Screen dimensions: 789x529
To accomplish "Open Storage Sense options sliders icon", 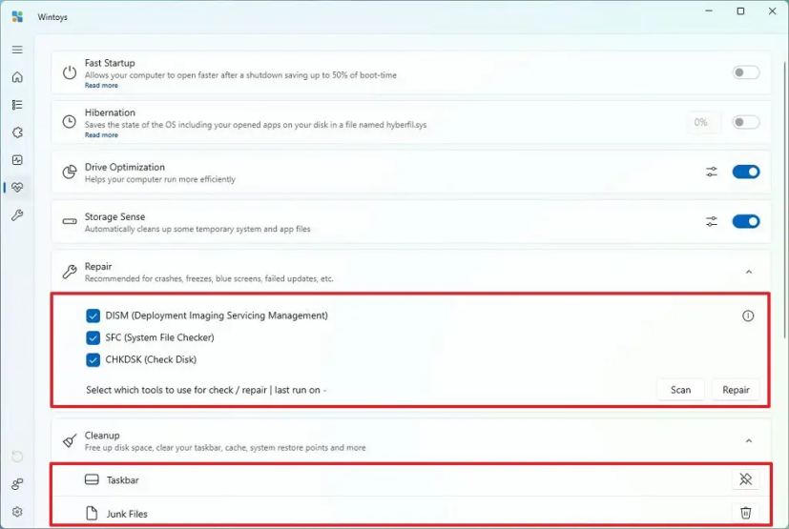I will 712,221.
